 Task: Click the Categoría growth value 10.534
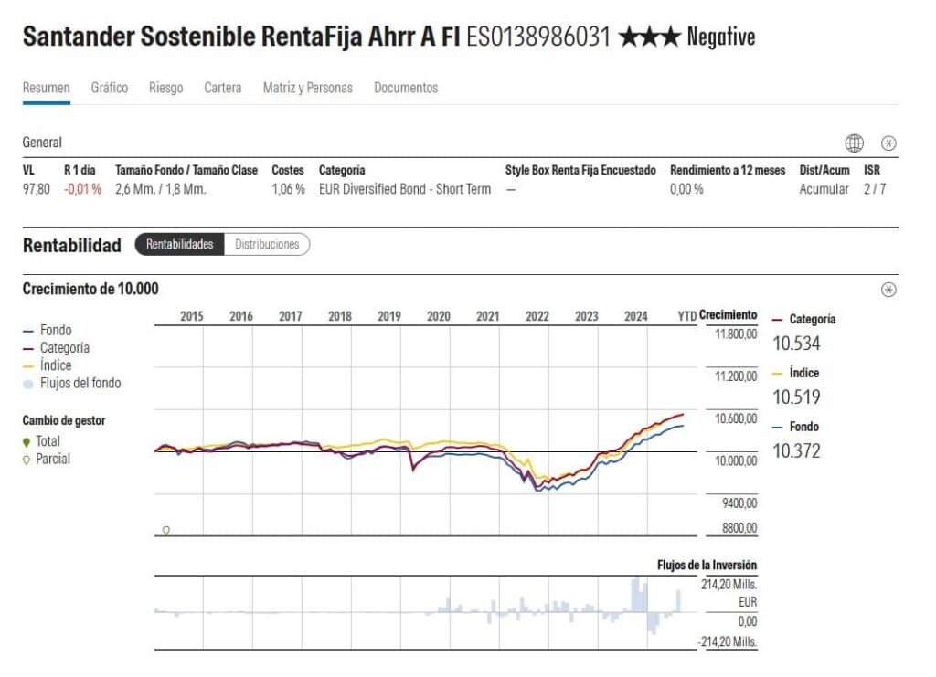click(x=796, y=344)
